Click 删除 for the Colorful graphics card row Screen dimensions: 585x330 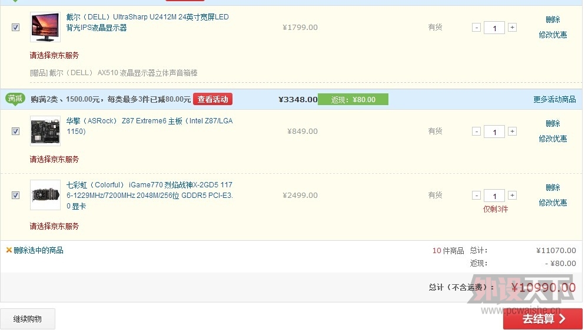553,187
